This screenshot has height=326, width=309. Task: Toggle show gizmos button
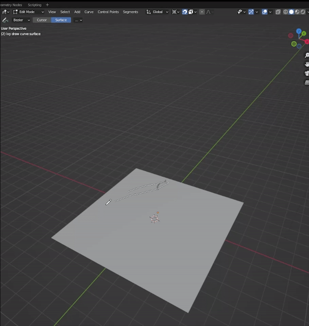pyautogui.click(x=251, y=12)
